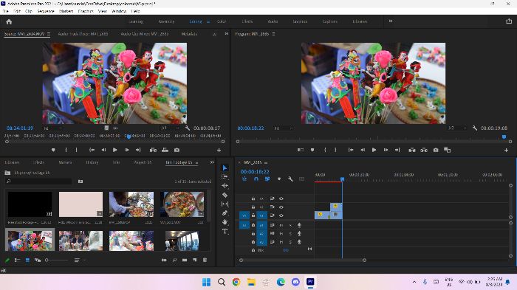Adjust the project thumbnail zoom slider

tap(56, 260)
